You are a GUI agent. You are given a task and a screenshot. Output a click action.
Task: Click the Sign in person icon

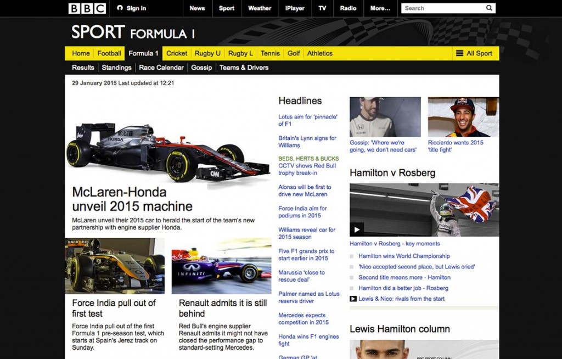120,8
